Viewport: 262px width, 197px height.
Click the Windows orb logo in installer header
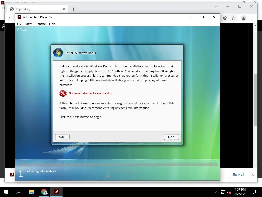tap(58, 53)
